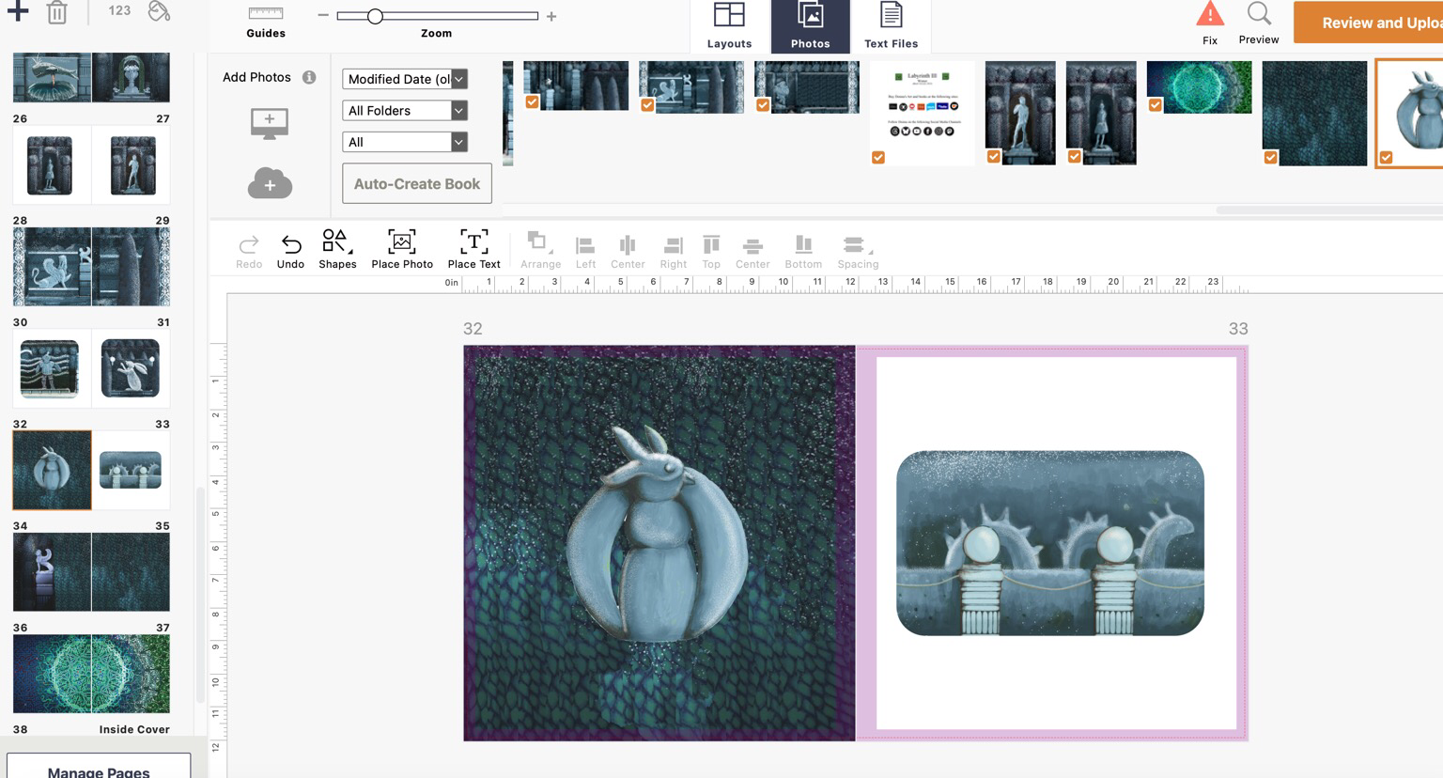Open the Fix warning icon
This screenshot has height=778, width=1443.
pos(1210,14)
